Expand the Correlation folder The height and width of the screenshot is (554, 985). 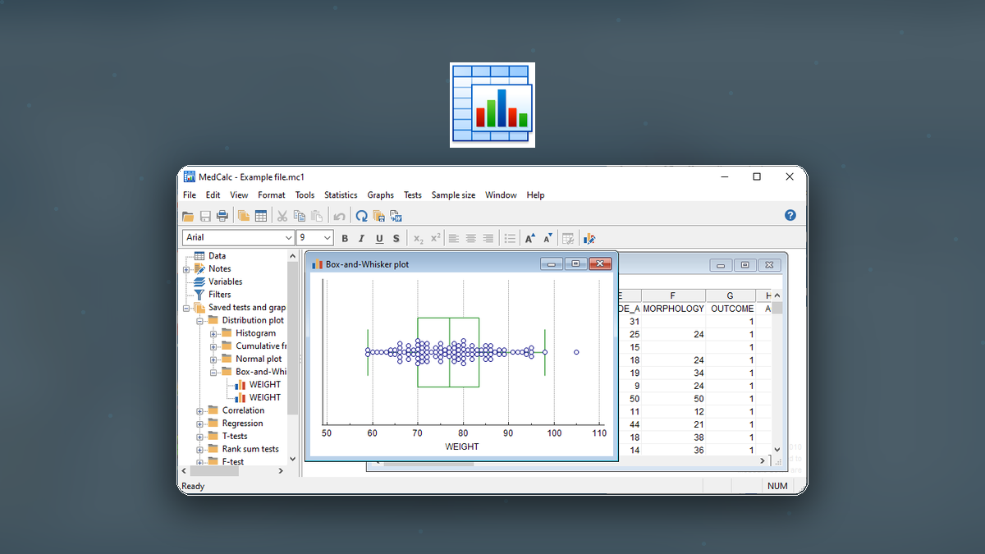point(200,411)
